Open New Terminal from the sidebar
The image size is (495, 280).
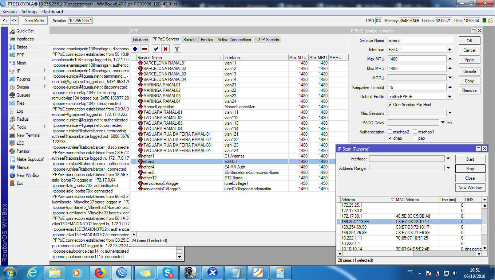(x=28, y=135)
